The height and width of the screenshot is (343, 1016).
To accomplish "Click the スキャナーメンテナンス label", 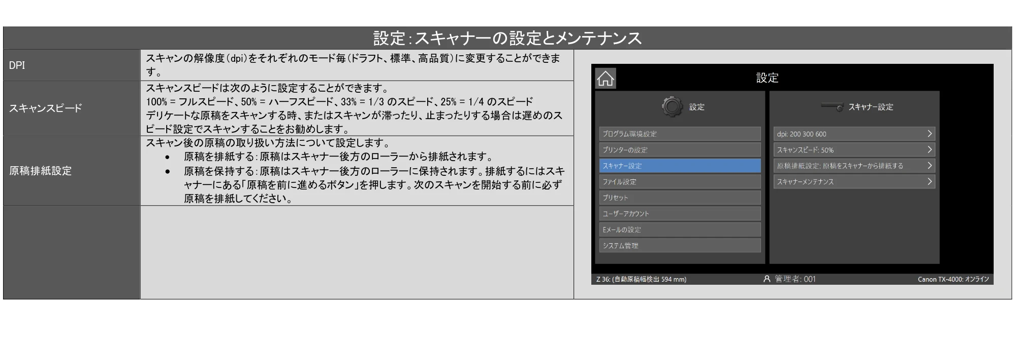I will point(805,182).
